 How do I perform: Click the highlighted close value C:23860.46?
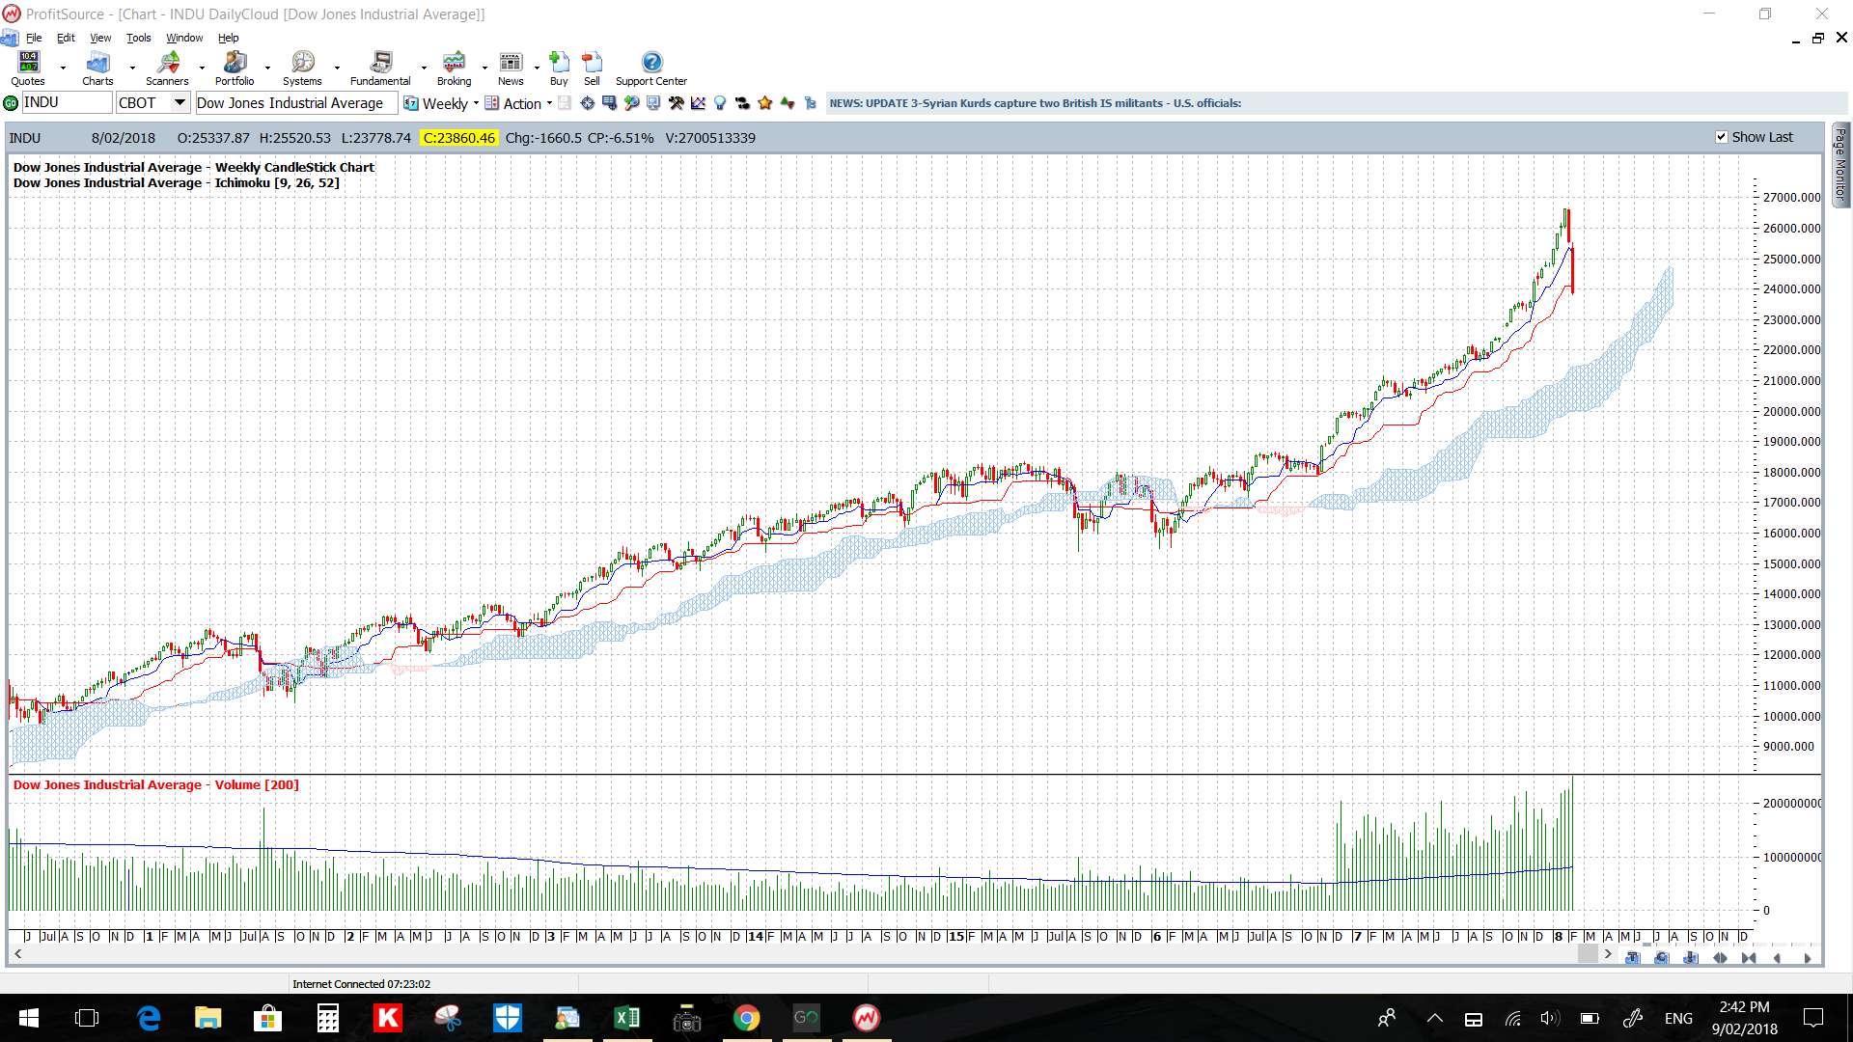459,138
